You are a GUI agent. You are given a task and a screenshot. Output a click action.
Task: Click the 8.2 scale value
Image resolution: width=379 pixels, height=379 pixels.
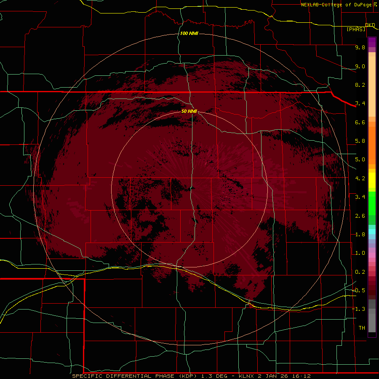(x=360, y=85)
